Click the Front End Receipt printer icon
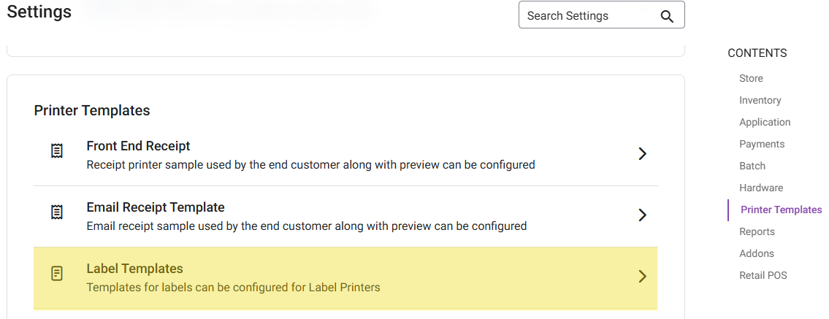The width and height of the screenshot is (829, 319). (x=57, y=151)
